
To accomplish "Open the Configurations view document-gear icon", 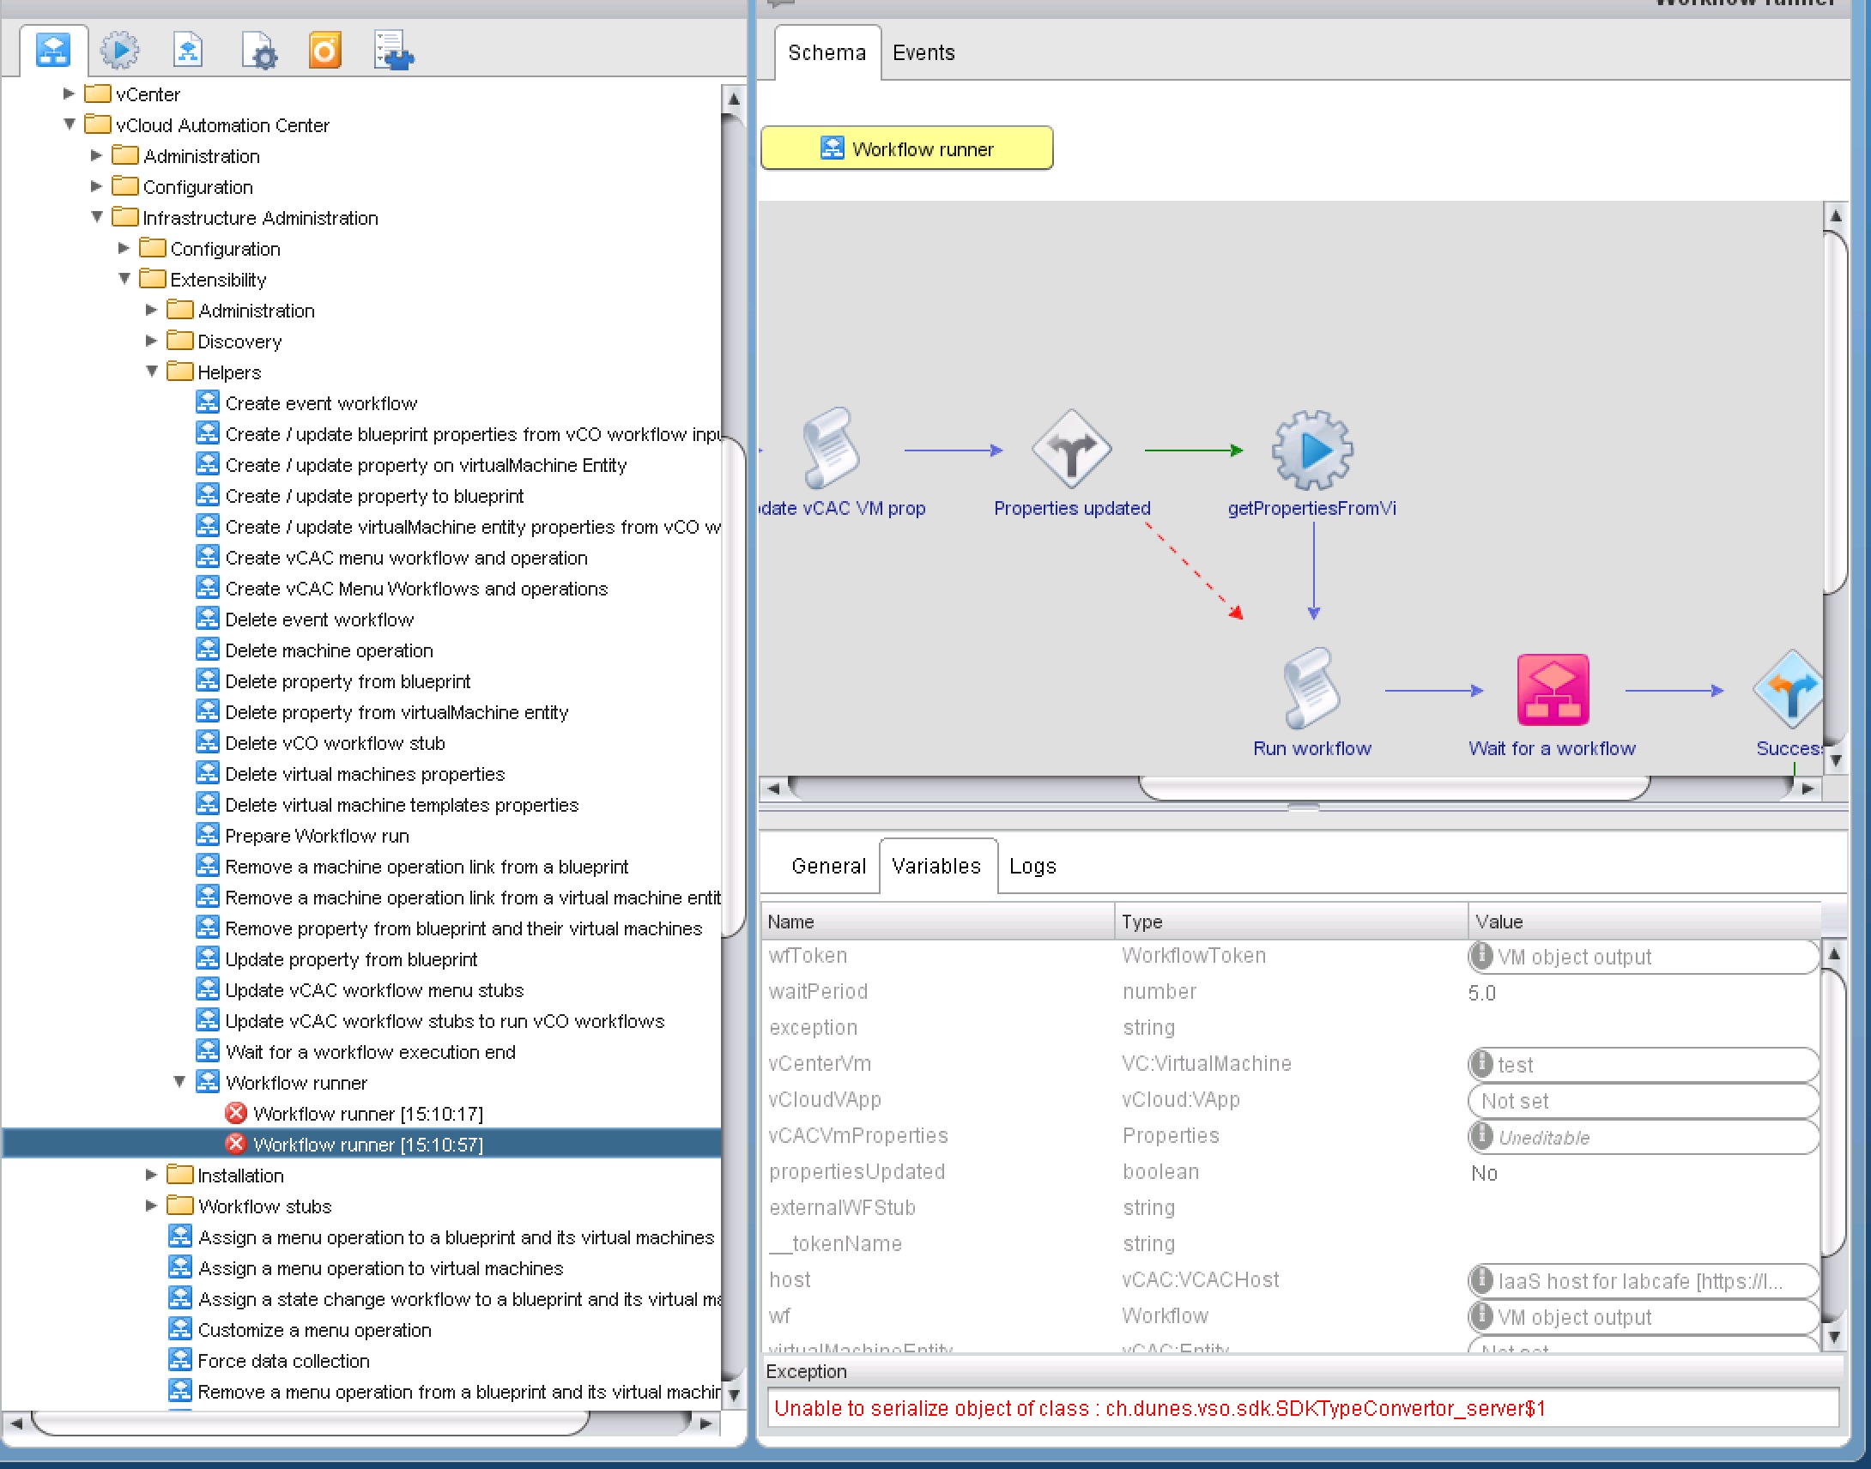I will pyautogui.click(x=258, y=51).
